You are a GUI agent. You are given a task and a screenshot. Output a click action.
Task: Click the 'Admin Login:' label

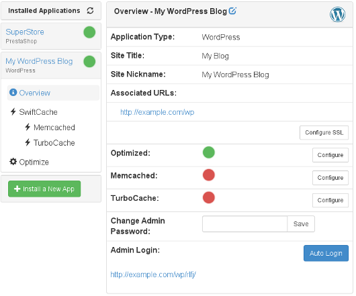[x=135, y=250]
